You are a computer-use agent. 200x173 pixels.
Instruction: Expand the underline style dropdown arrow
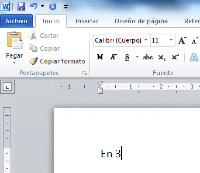(x=137, y=57)
